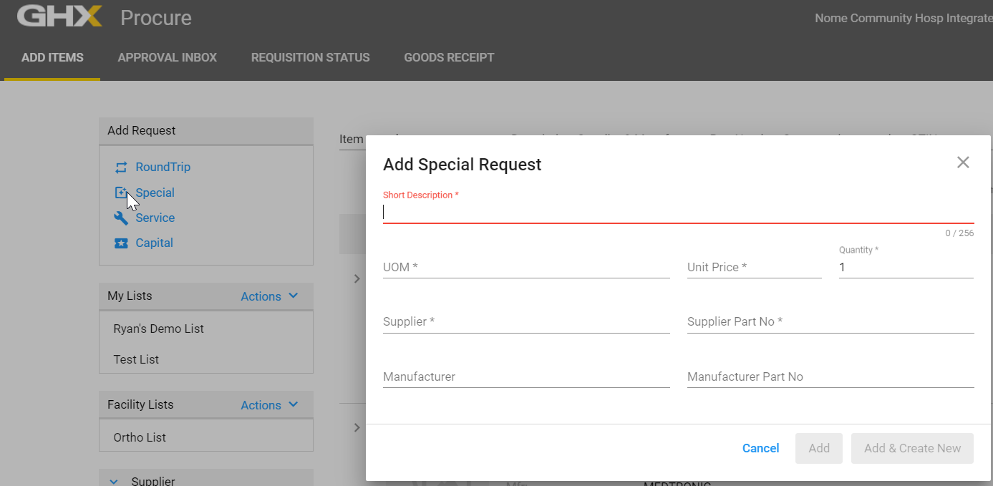Open the Capital request link

155,243
